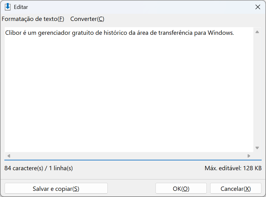
Task: Open the Formatação de texto menu
Action: tap(33, 19)
